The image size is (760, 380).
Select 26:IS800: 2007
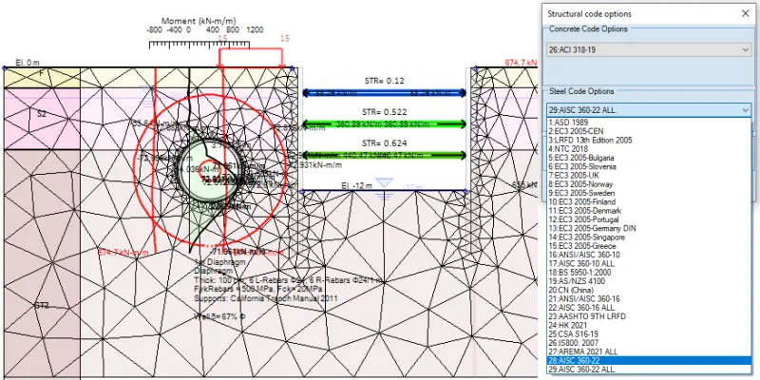649,343
